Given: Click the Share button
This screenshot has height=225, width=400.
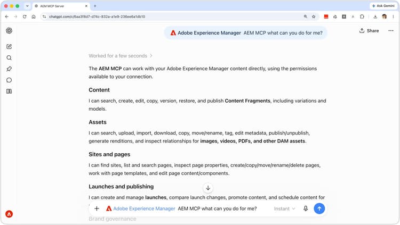Looking at the screenshot, I should 369,31.
